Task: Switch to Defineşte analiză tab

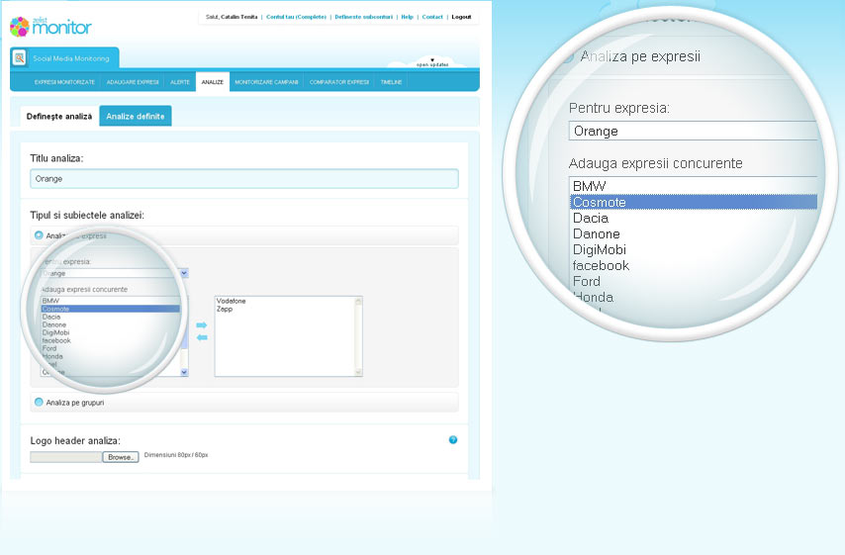Action: 59,117
